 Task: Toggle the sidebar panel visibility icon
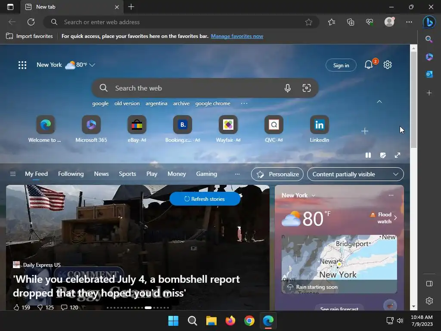tap(429, 284)
